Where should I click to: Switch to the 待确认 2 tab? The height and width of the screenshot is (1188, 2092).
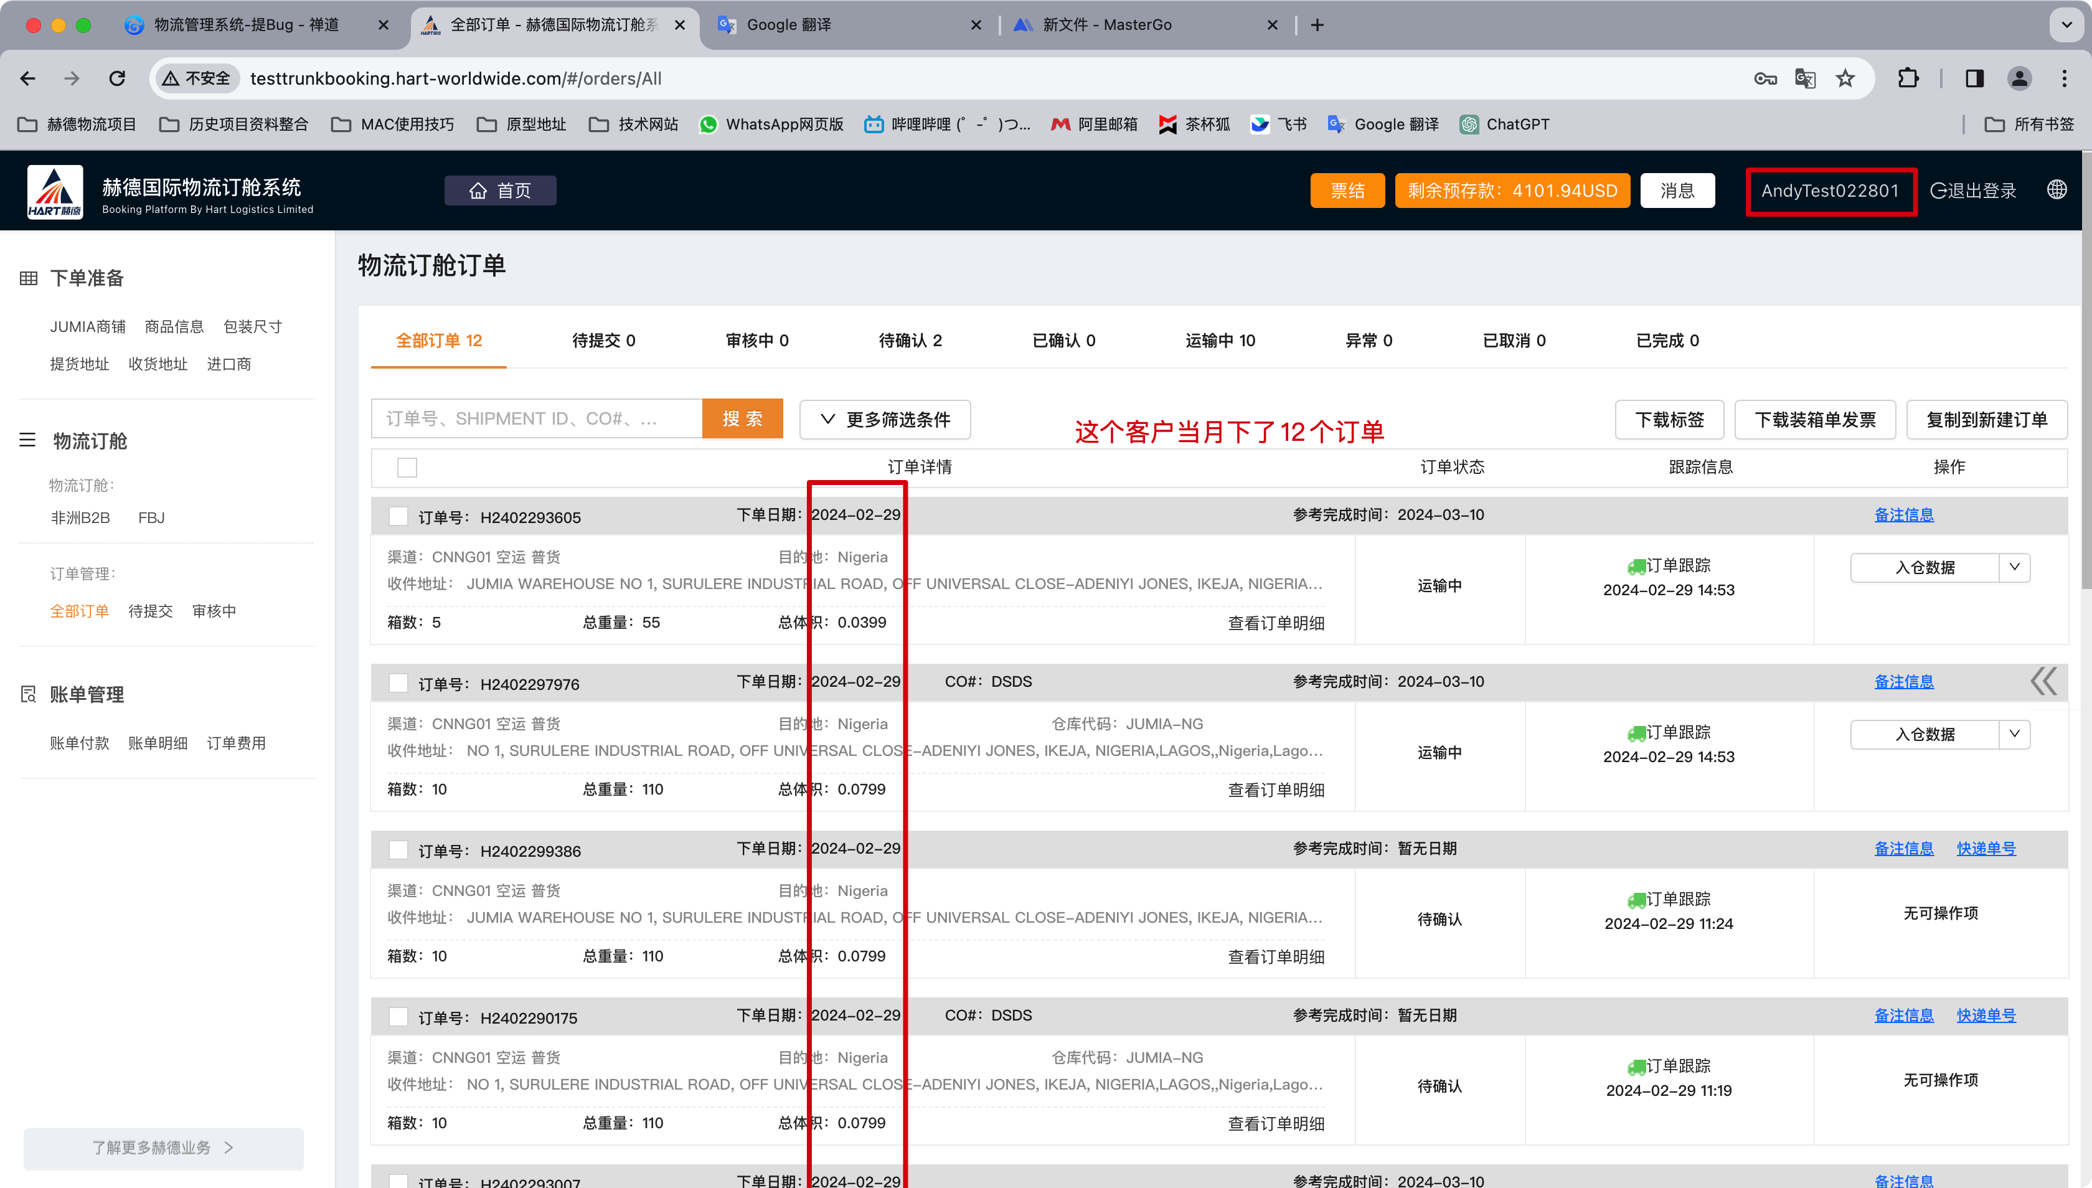(x=910, y=340)
